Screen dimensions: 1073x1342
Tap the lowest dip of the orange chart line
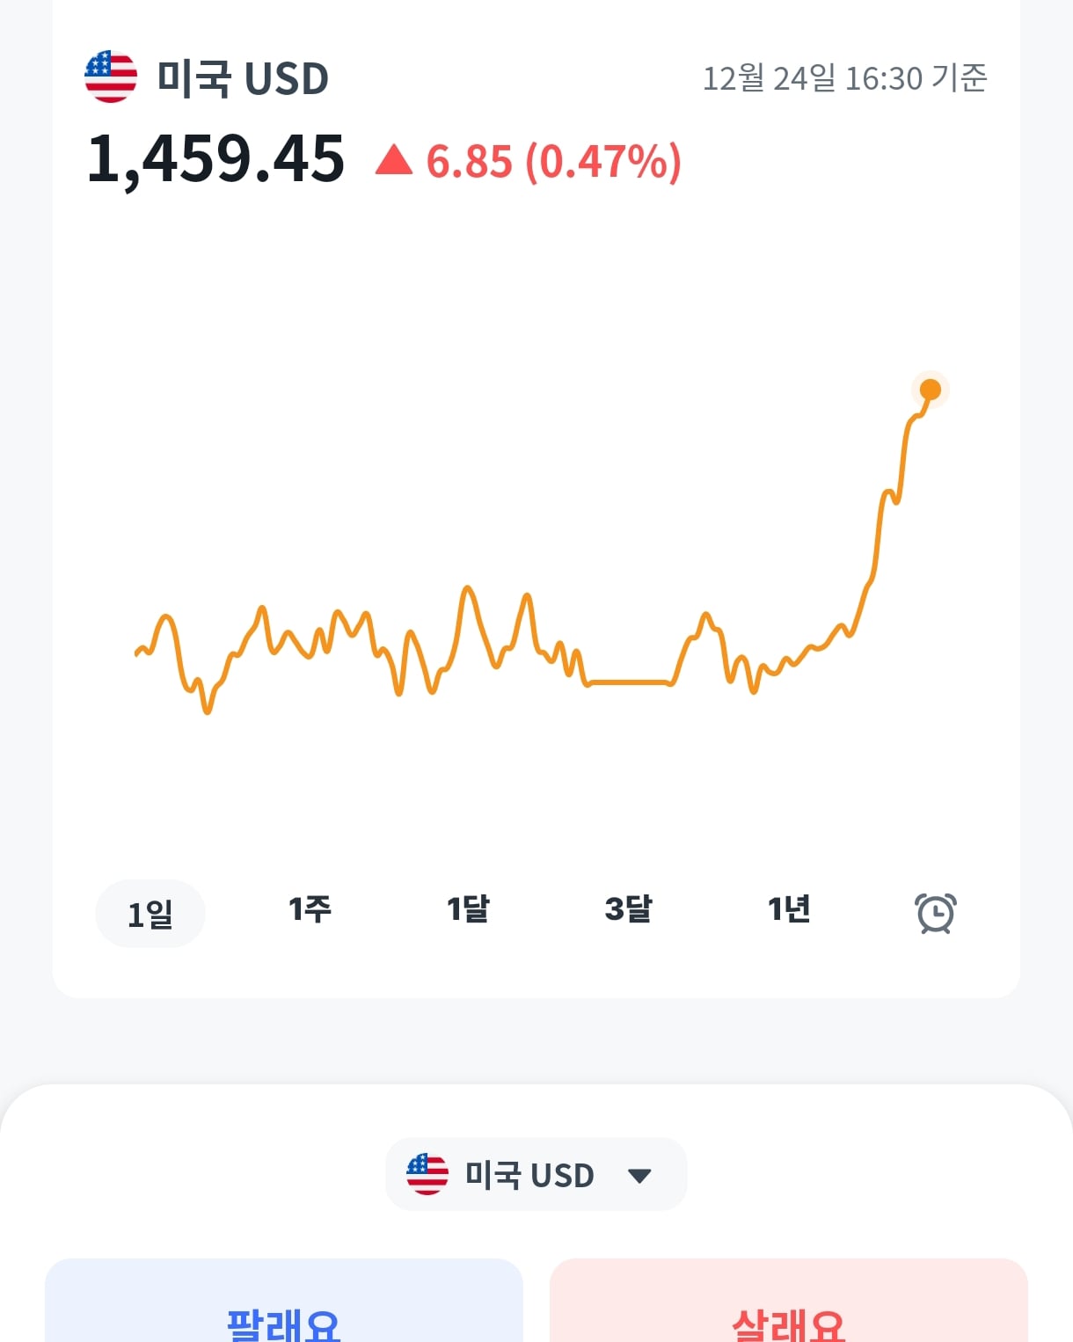[x=208, y=709]
